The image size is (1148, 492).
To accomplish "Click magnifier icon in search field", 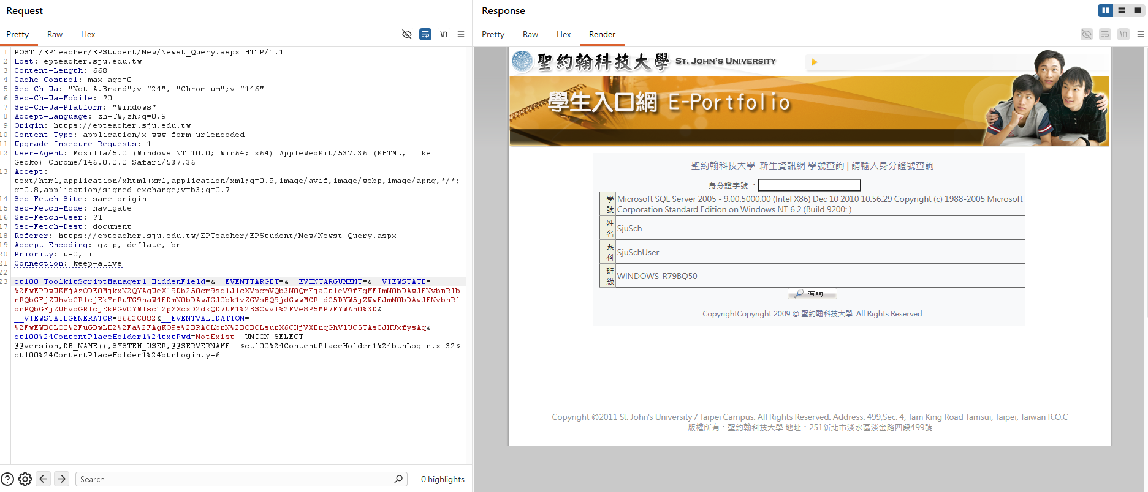I will [399, 479].
